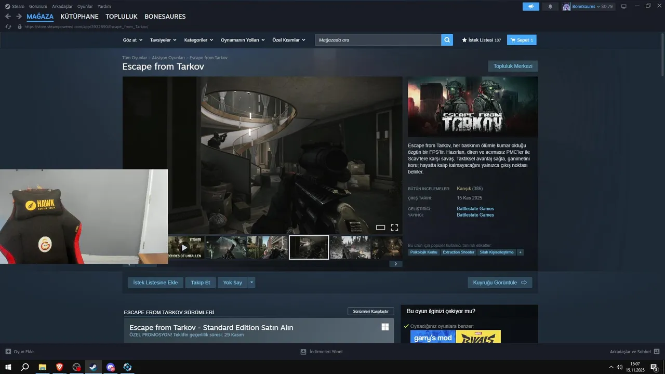The image size is (665, 374).
Task: Open the BONESAURES profile tab
Action: tap(165, 17)
